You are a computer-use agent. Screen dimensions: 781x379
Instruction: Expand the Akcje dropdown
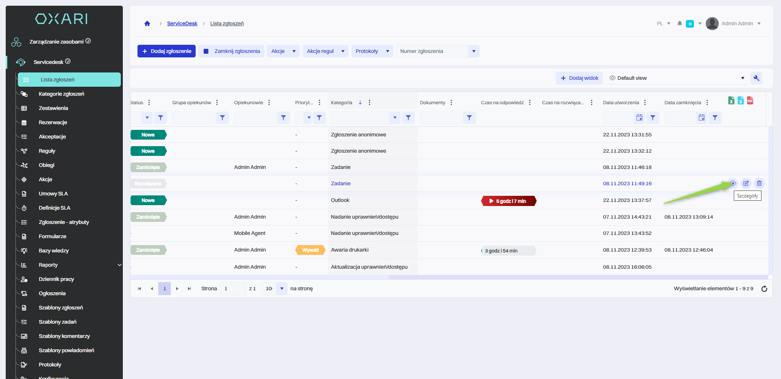[283, 51]
